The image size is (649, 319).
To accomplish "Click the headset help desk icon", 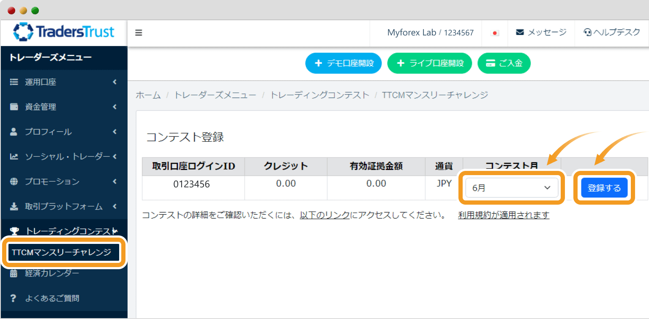I will (587, 32).
